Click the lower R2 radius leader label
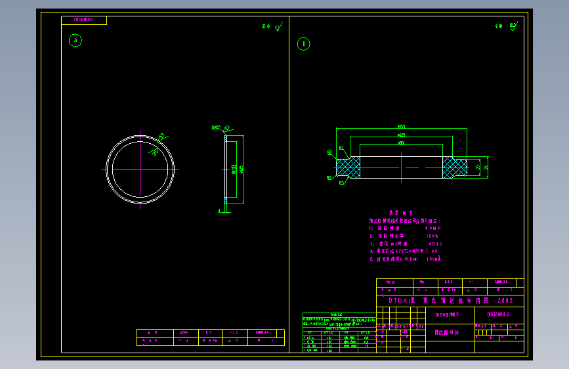This screenshot has height=369, width=569. click(329, 178)
